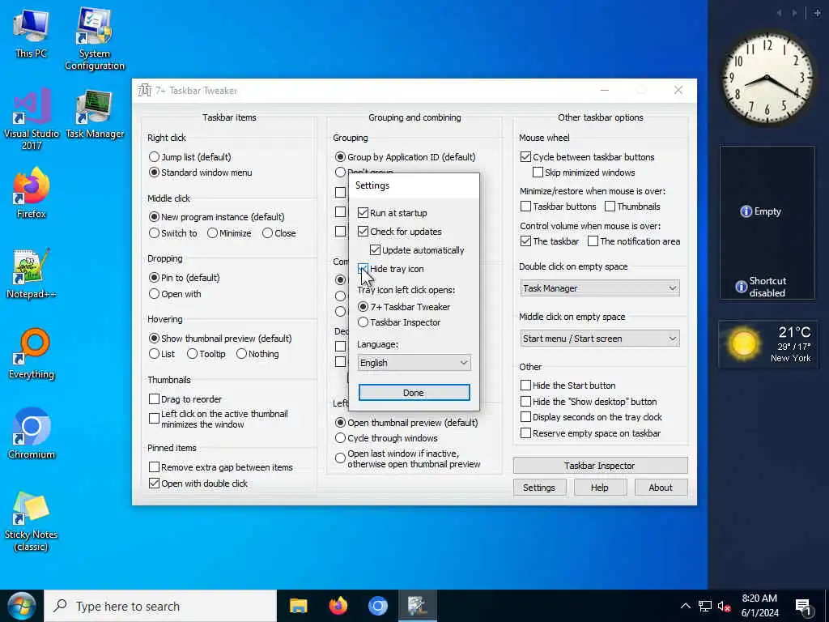Viewport: 829px width, 622px height.
Task: Open network tray icon
Action: point(705,606)
